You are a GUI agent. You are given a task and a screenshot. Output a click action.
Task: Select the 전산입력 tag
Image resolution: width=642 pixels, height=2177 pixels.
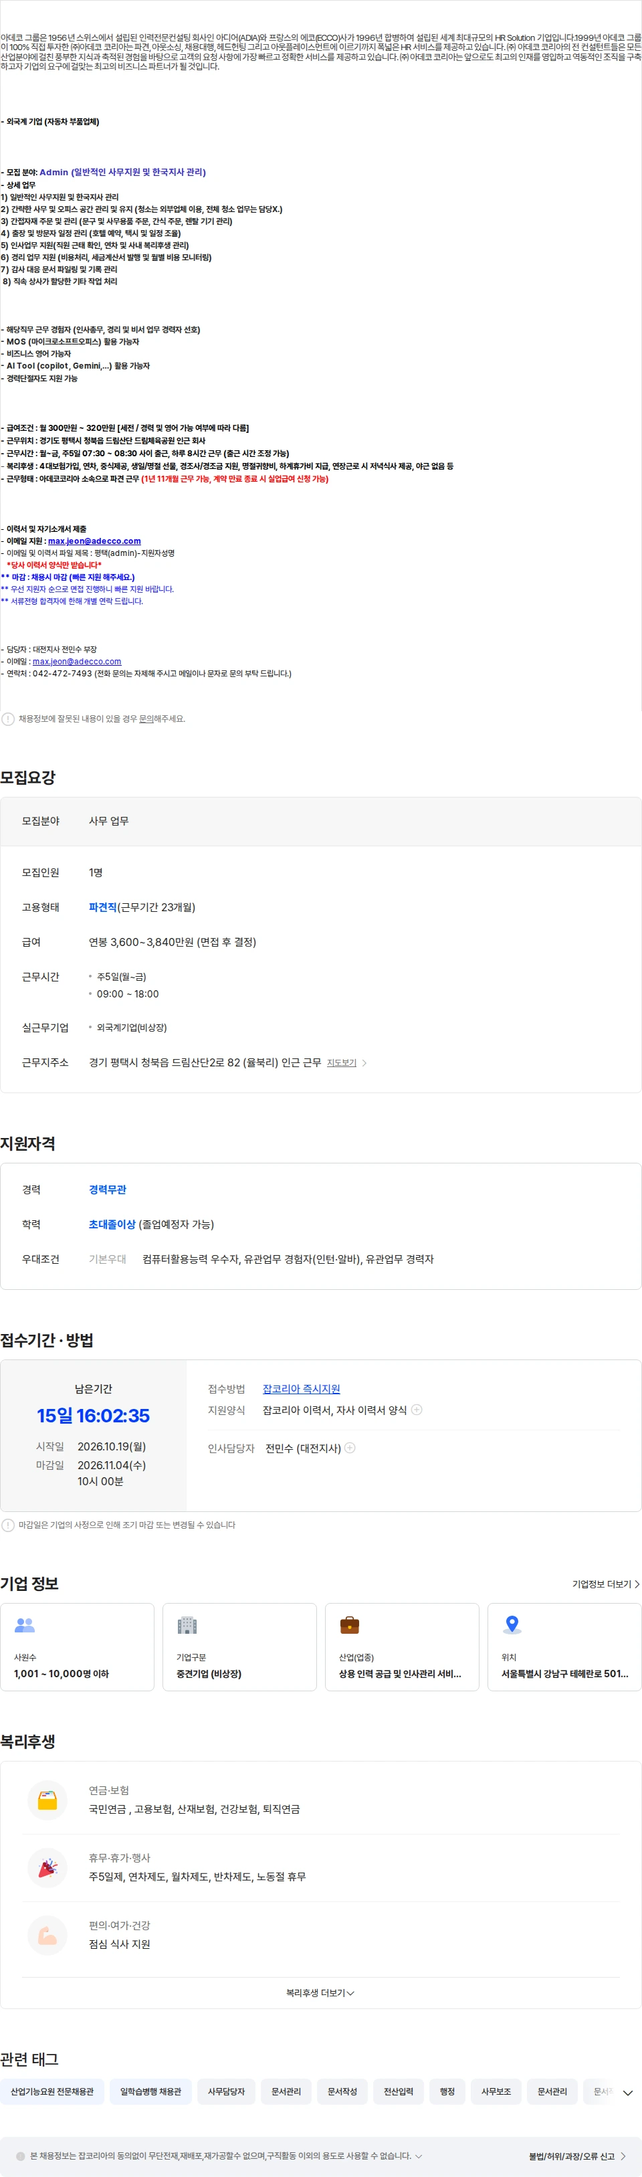click(x=399, y=2091)
